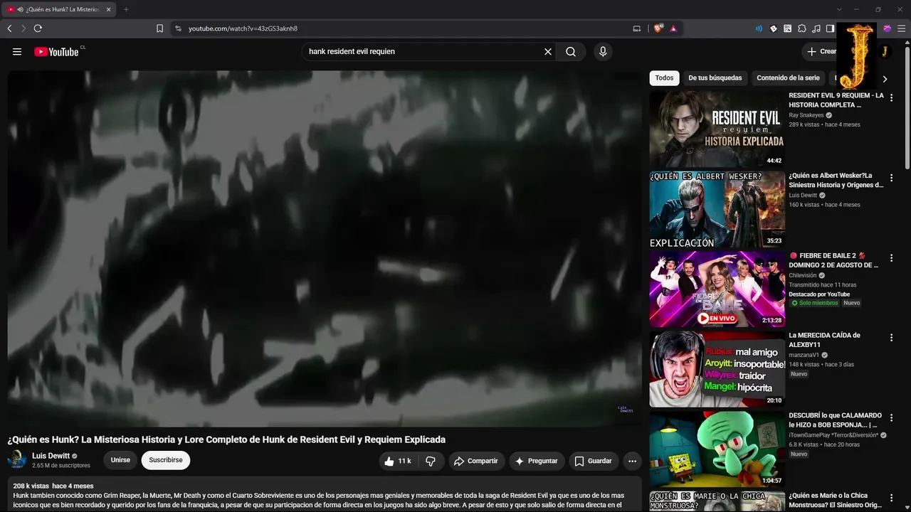The width and height of the screenshot is (911, 512).
Task: Dislike the video
Action: point(431,461)
